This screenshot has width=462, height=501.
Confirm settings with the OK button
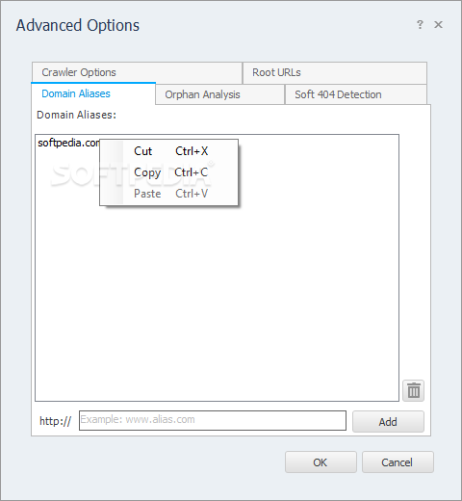click(x=321, y=462)
